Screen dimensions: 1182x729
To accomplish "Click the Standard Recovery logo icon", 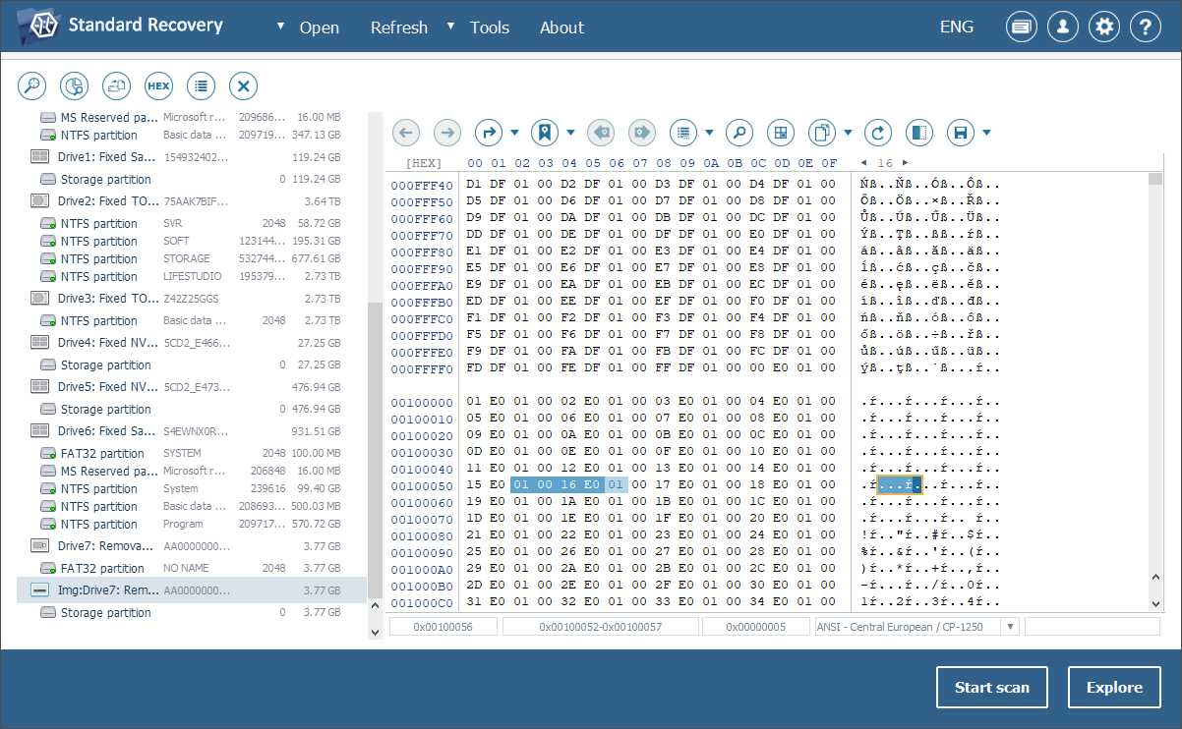I will pyautogui.click(x=39, y=27).
